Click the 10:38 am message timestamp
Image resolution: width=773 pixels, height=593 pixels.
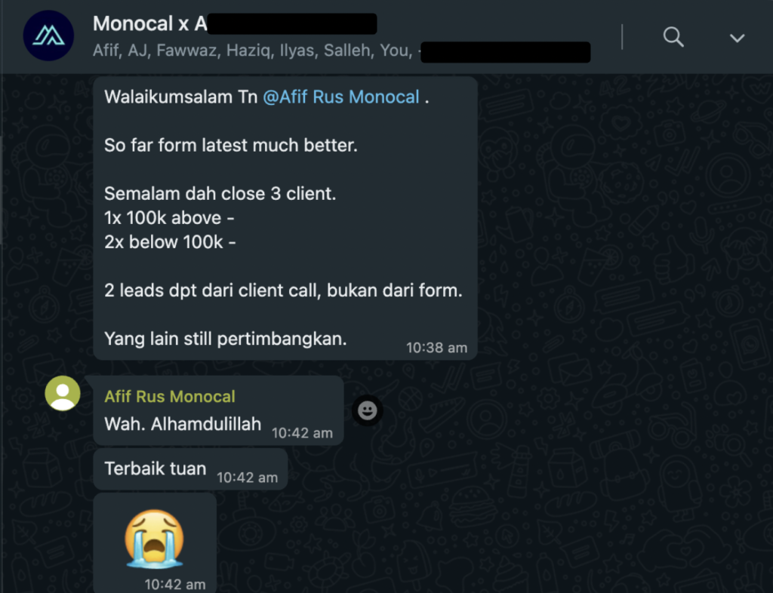436,348
